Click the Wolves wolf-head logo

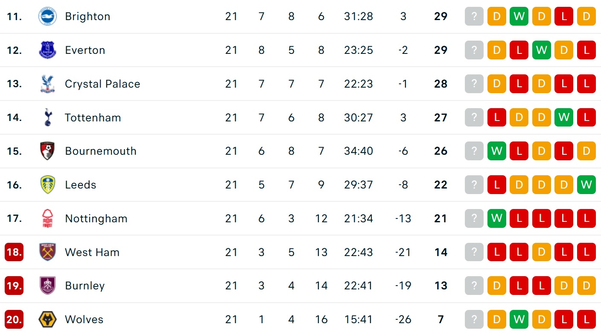[47, 319]
